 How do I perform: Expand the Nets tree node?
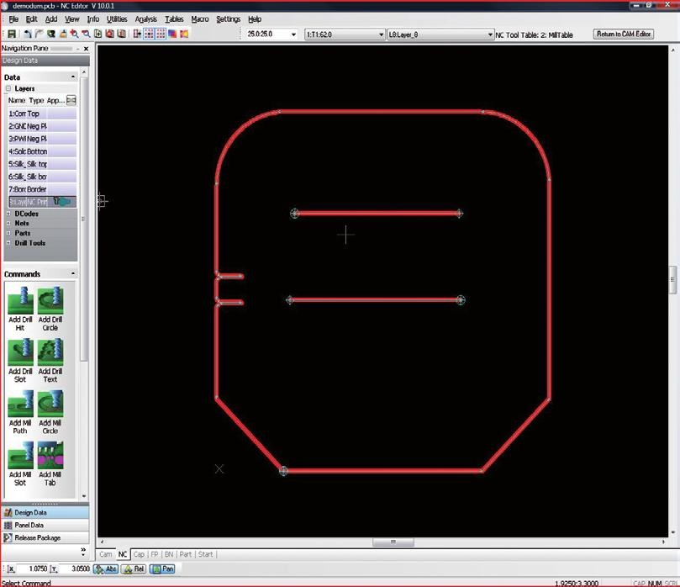point(8,223)
